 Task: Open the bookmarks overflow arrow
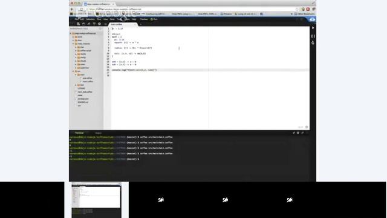(291, 14)
